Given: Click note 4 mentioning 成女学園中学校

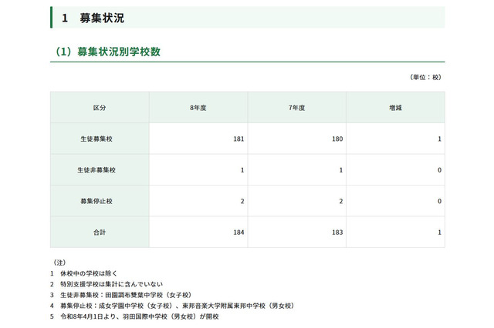Looking at the screenshot, I should point(178,304).
